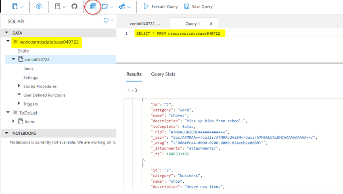343x194 pixels.
Task: Click the Execute Query label
Action: point(165,7)
